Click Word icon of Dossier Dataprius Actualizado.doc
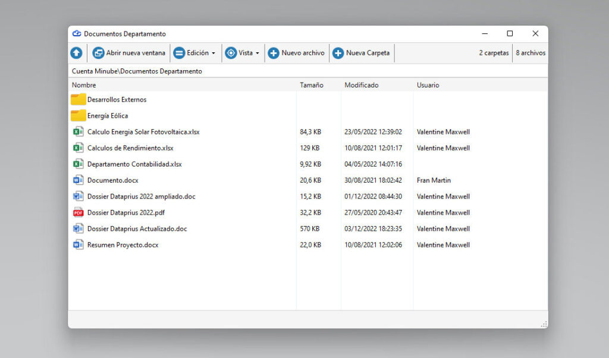 click(78, 229)
